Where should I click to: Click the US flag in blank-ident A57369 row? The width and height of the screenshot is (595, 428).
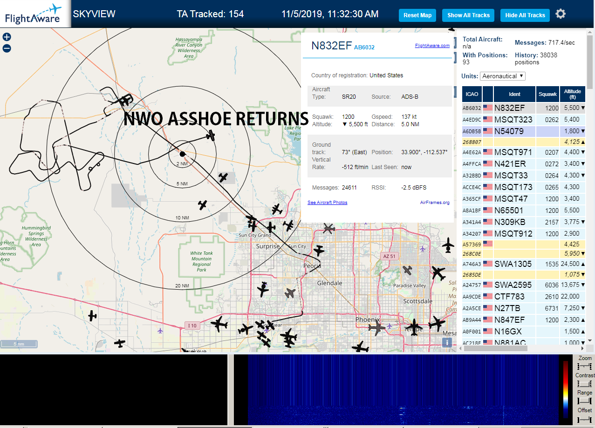point(488,243)
